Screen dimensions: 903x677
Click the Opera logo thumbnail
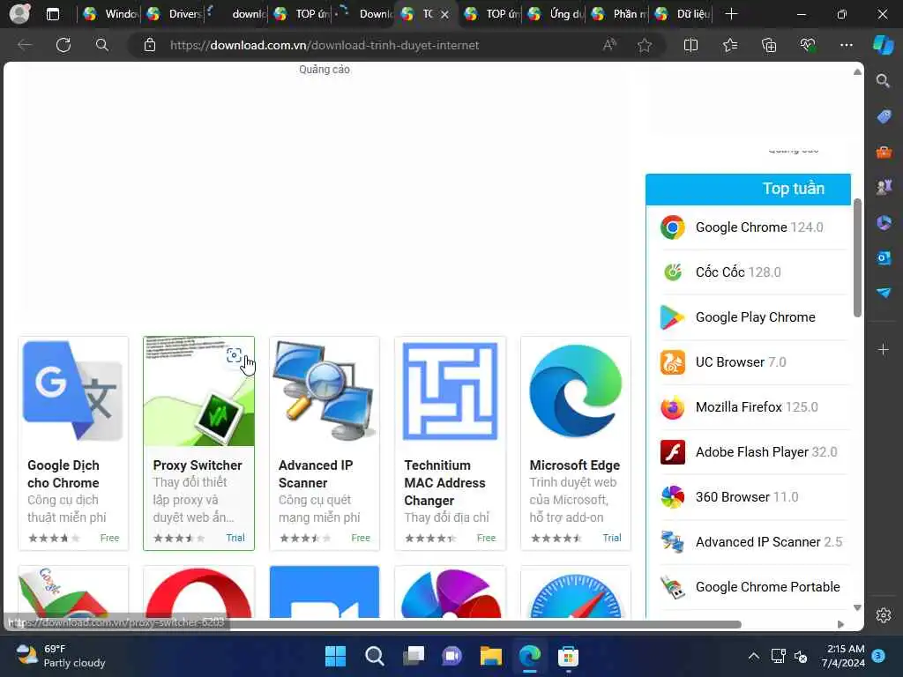[198, 592]
